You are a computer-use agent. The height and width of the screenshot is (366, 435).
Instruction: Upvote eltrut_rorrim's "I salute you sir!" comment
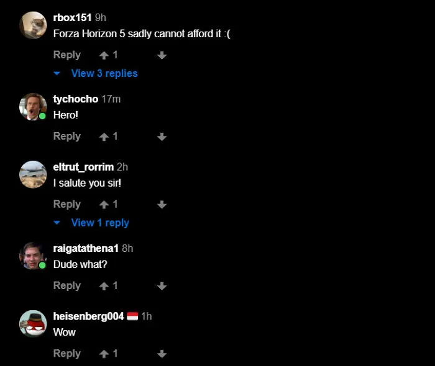pos(104,205)
